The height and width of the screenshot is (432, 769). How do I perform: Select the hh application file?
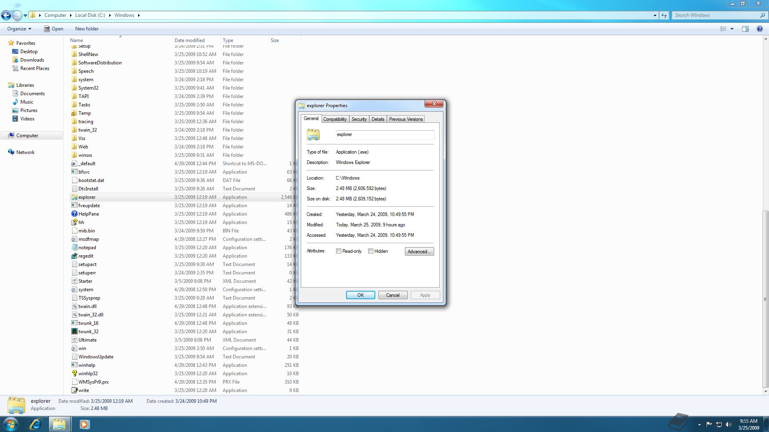(81, 222)
